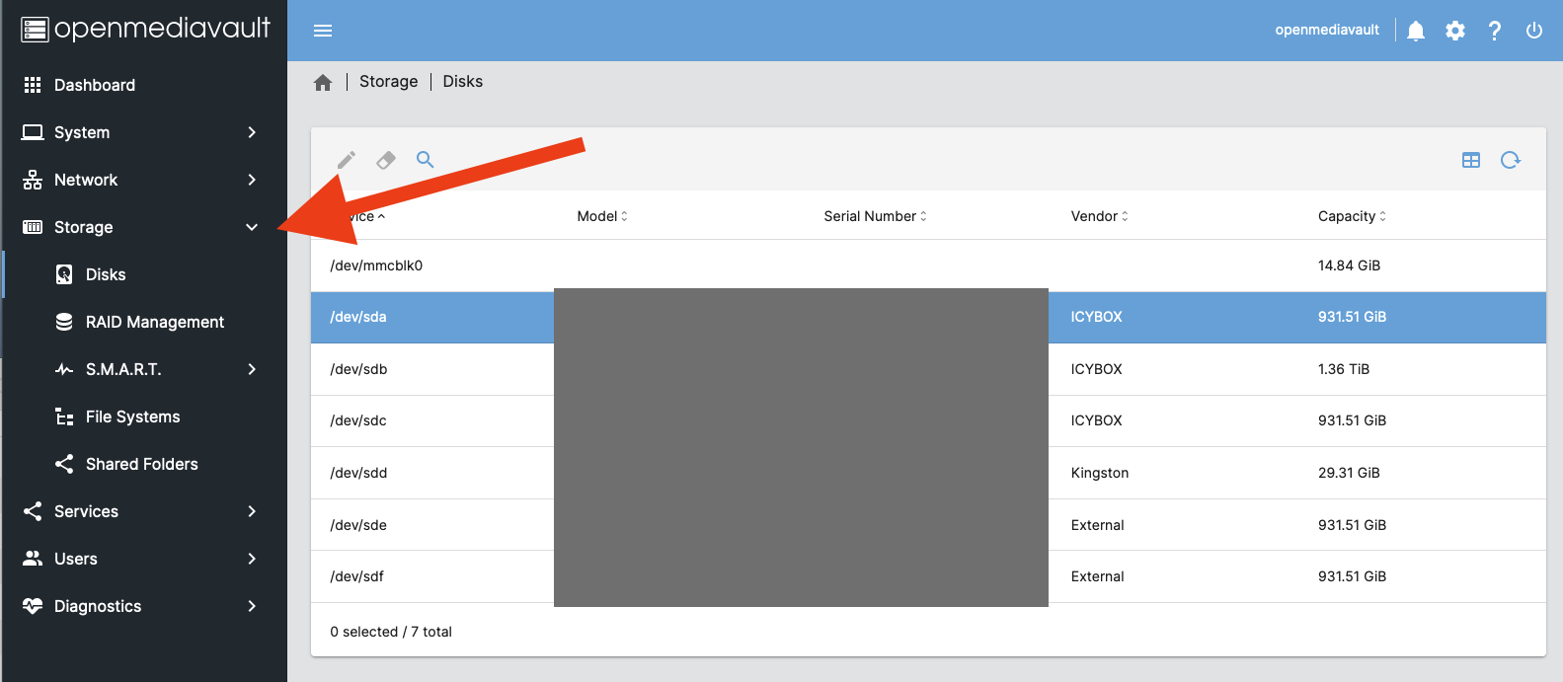The height and width of the screenshot is (682, 1563).
Task: Expand the S.M.A.R.T. submenu chevron
Action: coord(252,369)
